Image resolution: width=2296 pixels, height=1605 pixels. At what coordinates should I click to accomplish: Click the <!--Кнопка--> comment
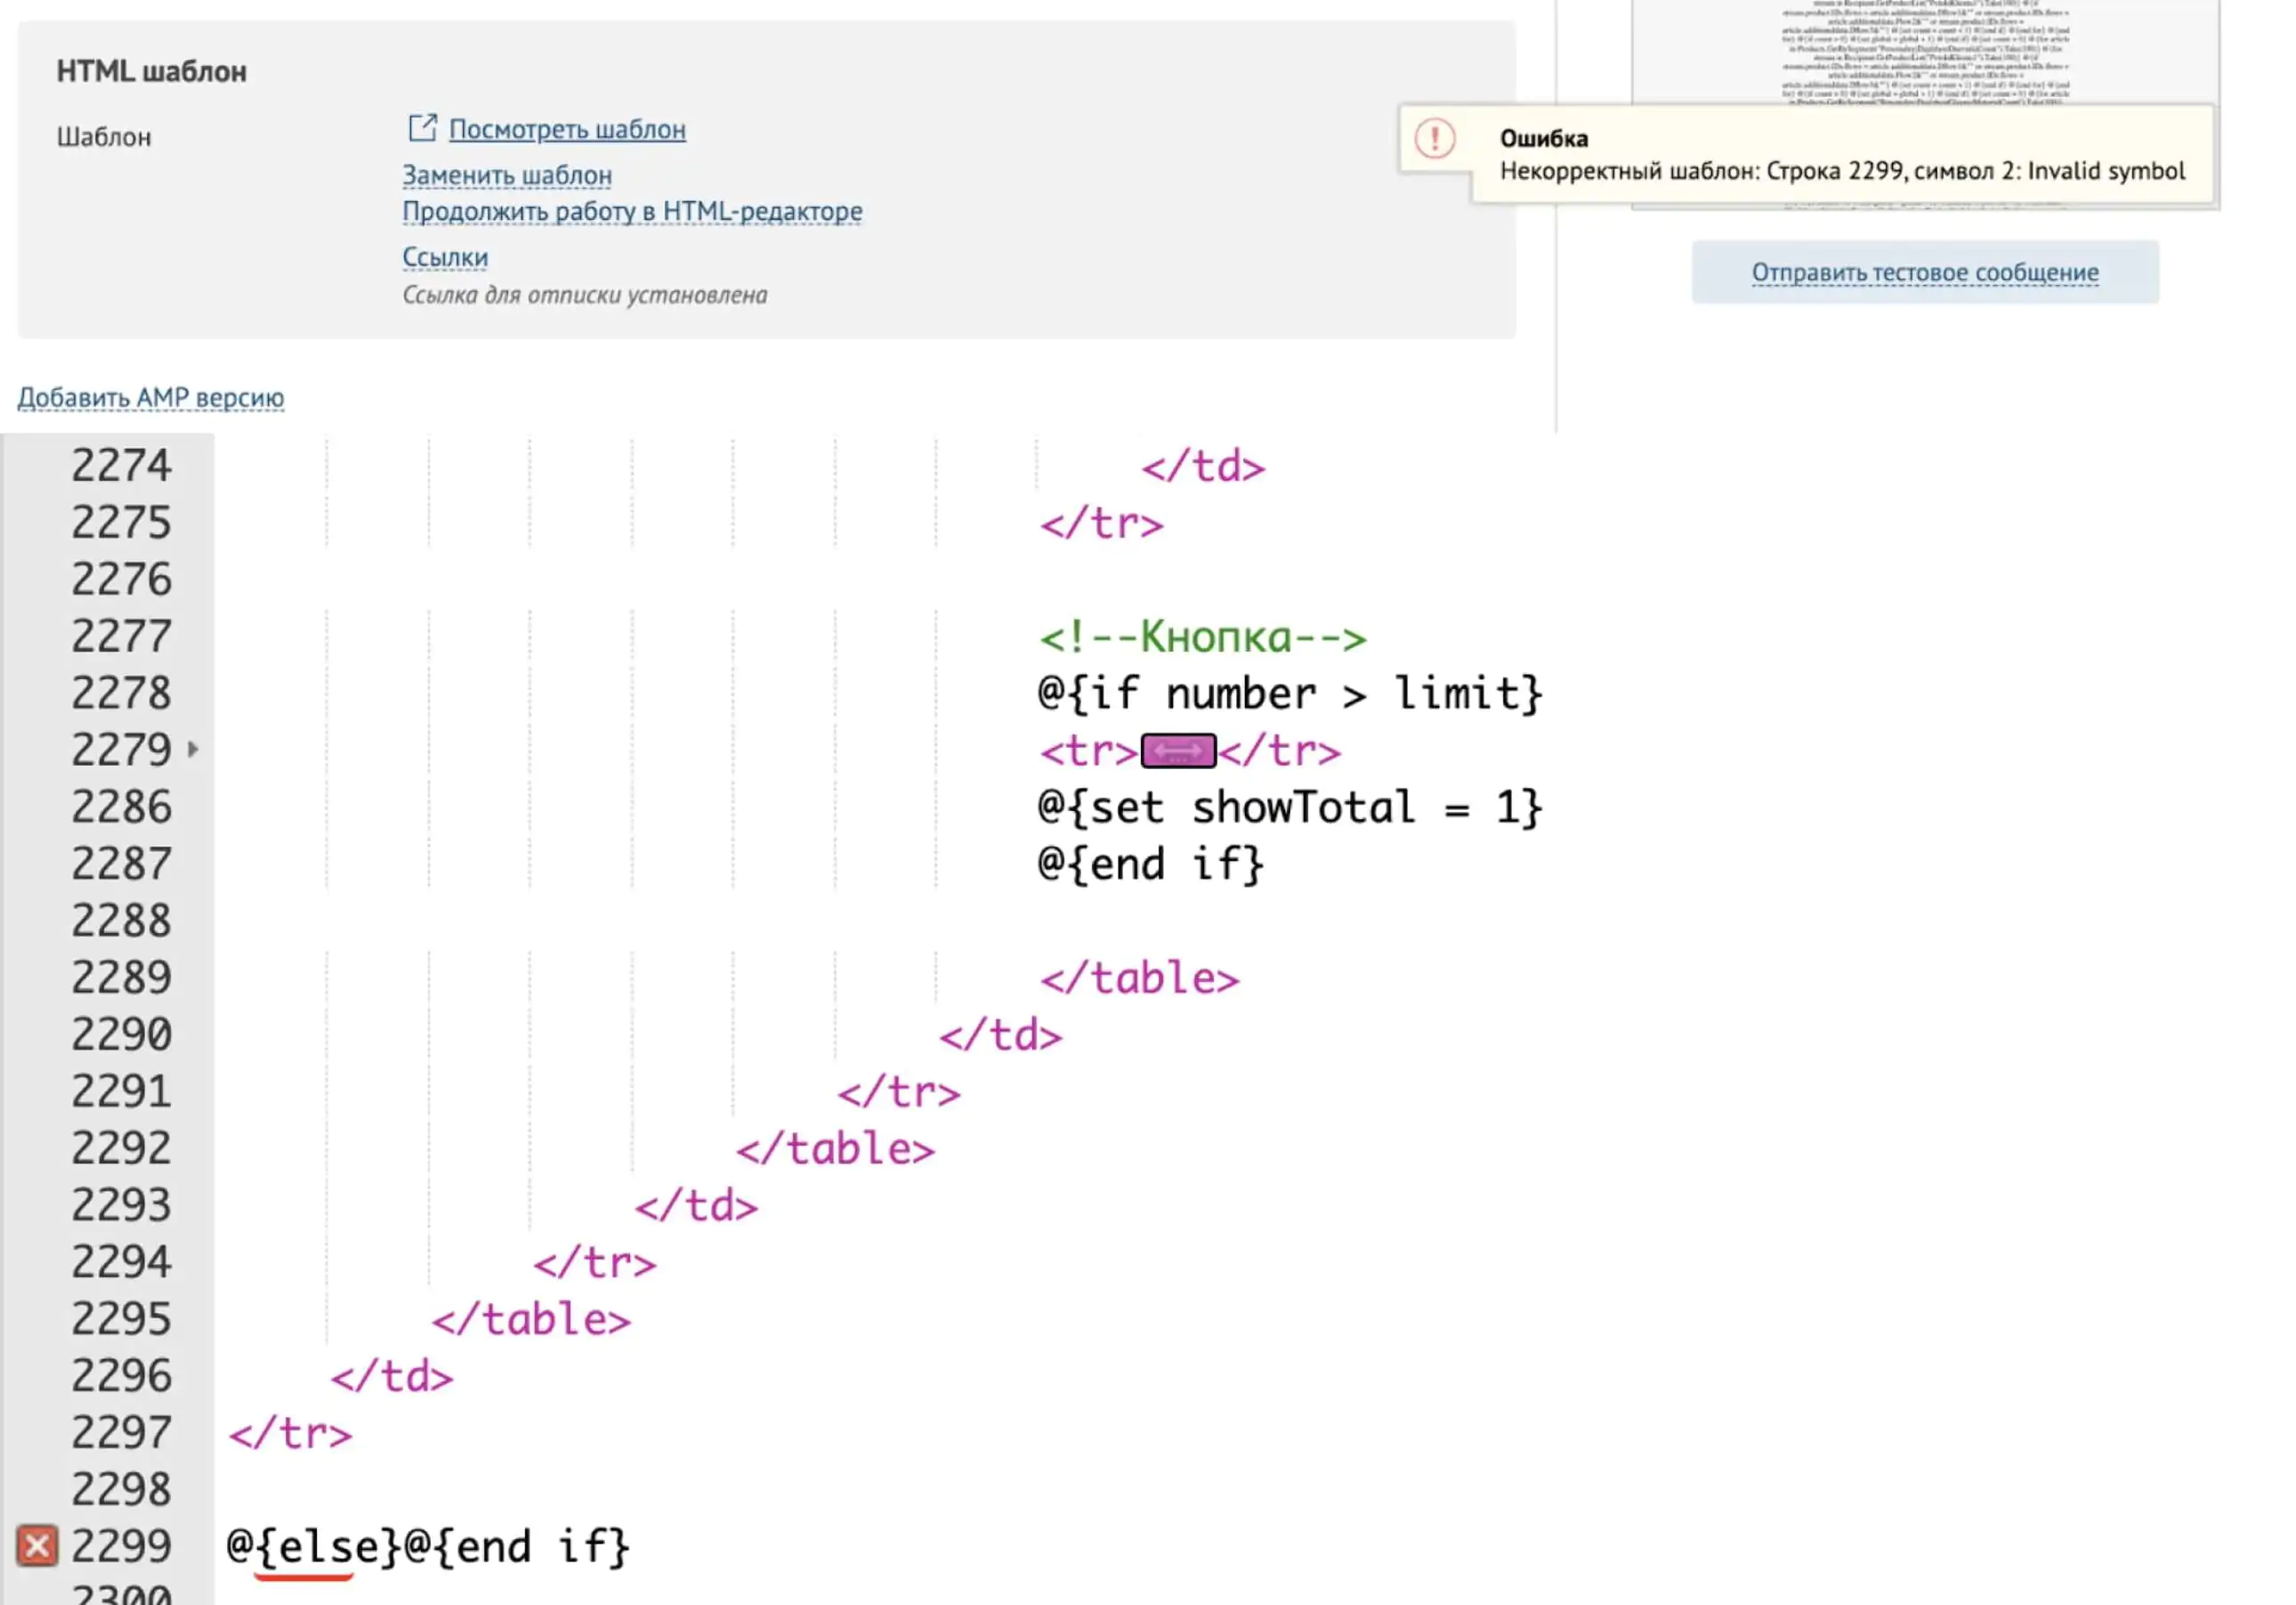(1203, 637)
